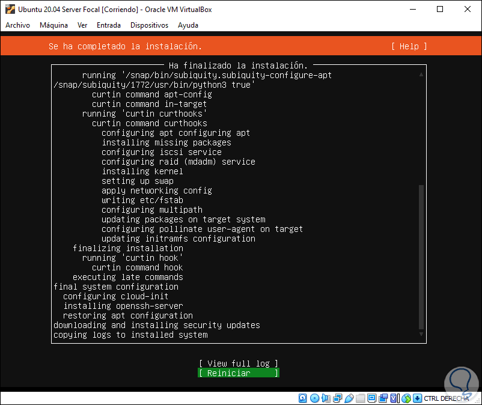Click the recording status icon
Viewport: 482px width, 405px height.
click(383, 398)
